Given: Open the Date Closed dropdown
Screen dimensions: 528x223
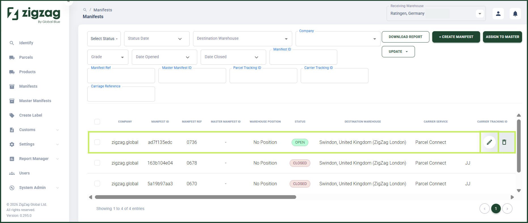Looking at the screenshot, I should pyautogui.click(x=233, y=57).
